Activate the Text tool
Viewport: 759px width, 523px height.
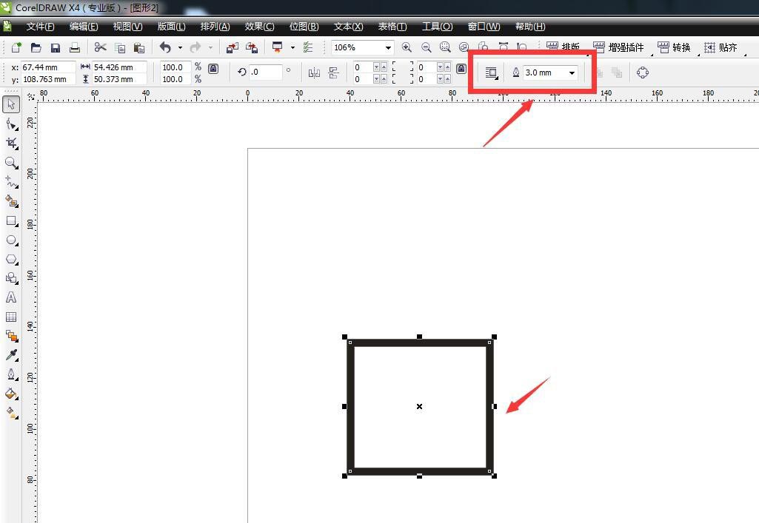pos(11,297)
